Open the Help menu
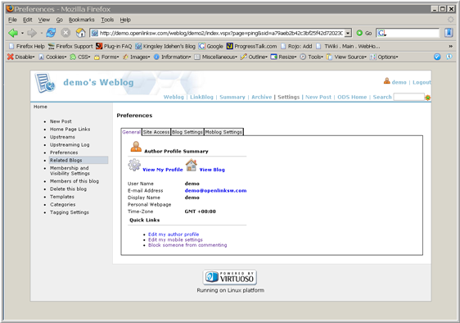Image resolution: width=460 pixels, height=323 pixels. 125,20
